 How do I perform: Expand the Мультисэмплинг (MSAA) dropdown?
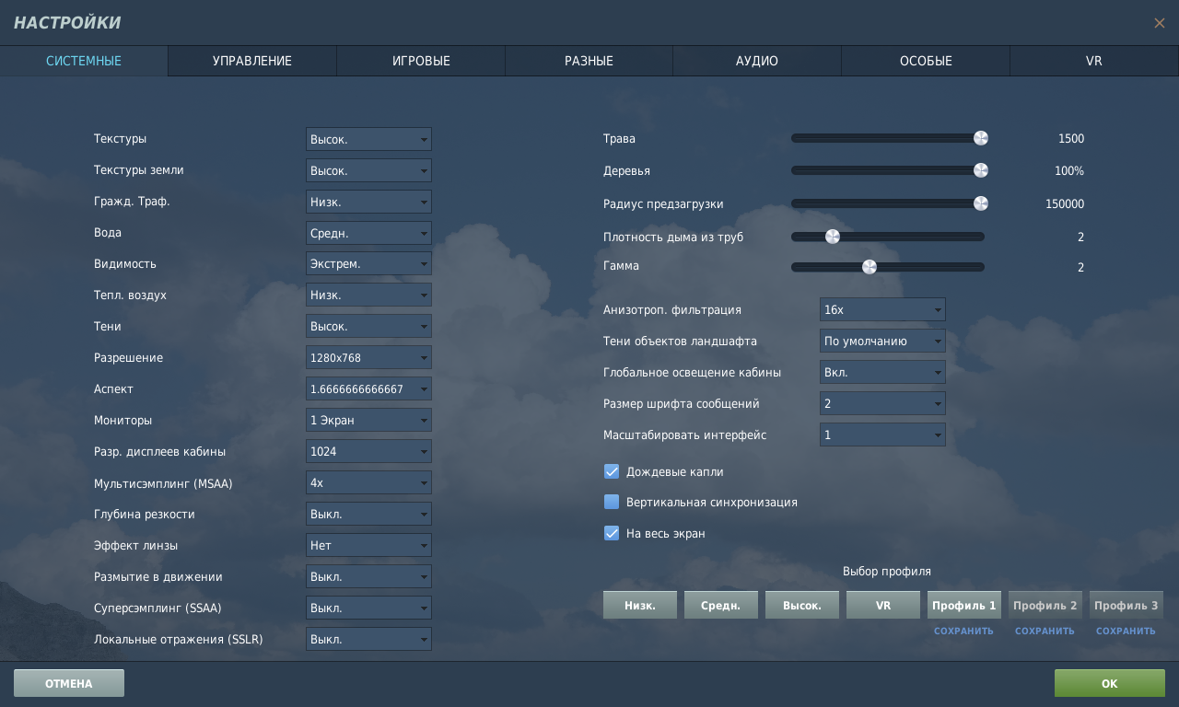[368, 482]
